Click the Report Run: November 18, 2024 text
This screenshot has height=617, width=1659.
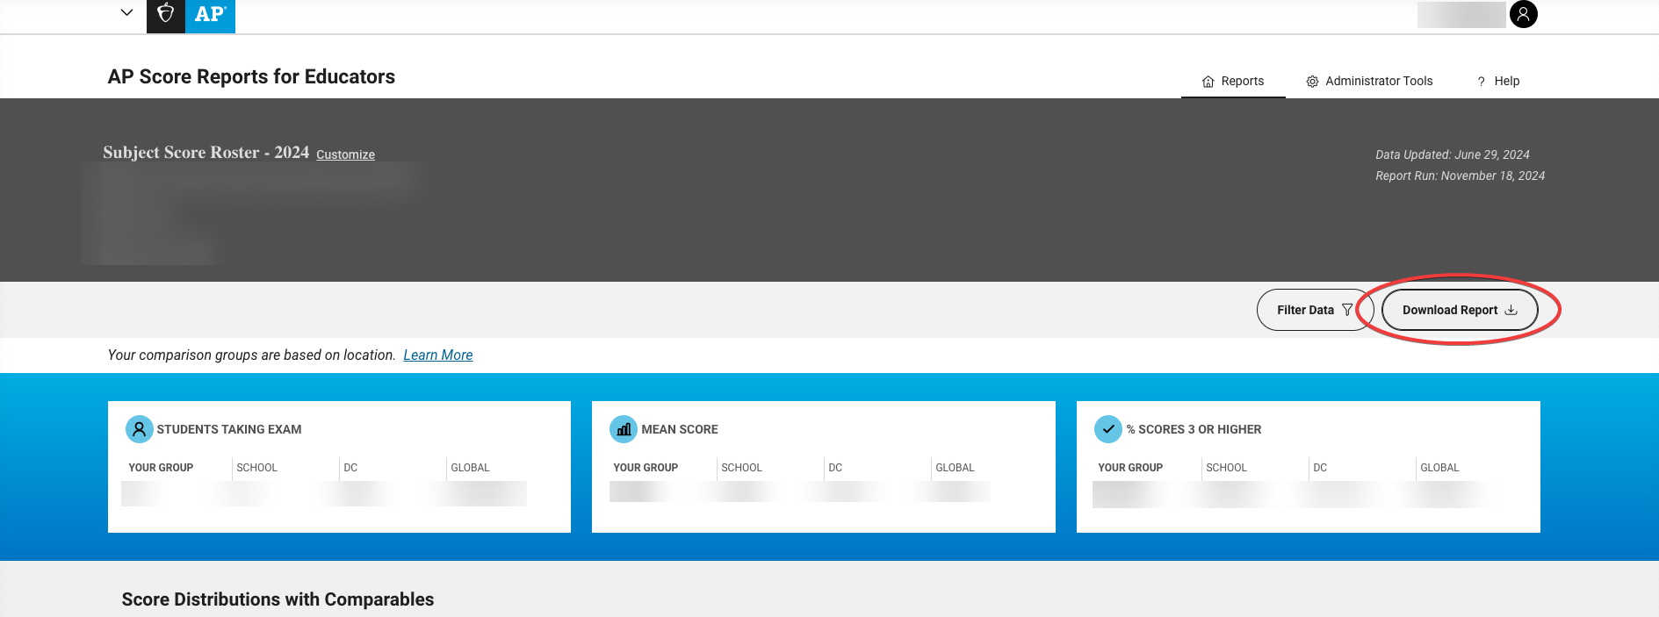[1460, 176]
